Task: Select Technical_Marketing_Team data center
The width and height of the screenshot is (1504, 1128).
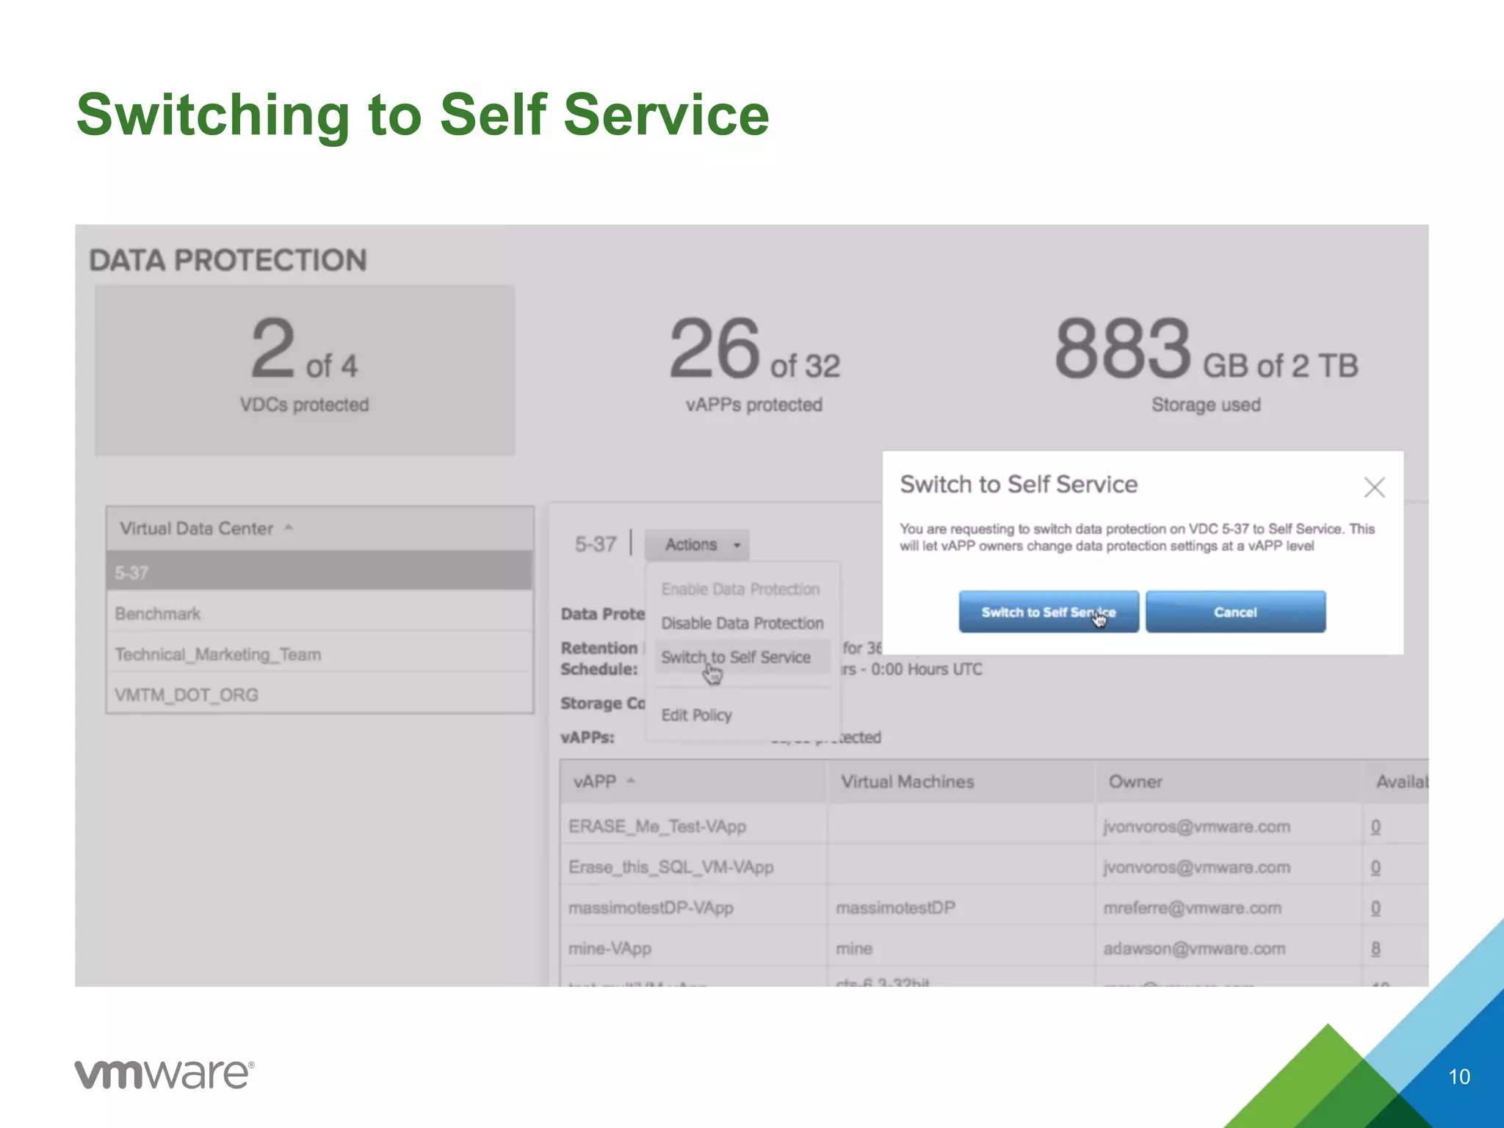Action: (x=319, y=654)
